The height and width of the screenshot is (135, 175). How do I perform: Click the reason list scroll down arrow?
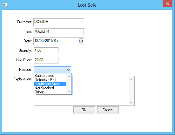click(x=69, y=91)
